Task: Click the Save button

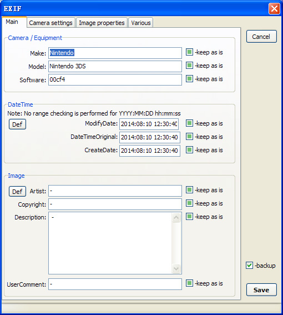Action: pos(261,289)
